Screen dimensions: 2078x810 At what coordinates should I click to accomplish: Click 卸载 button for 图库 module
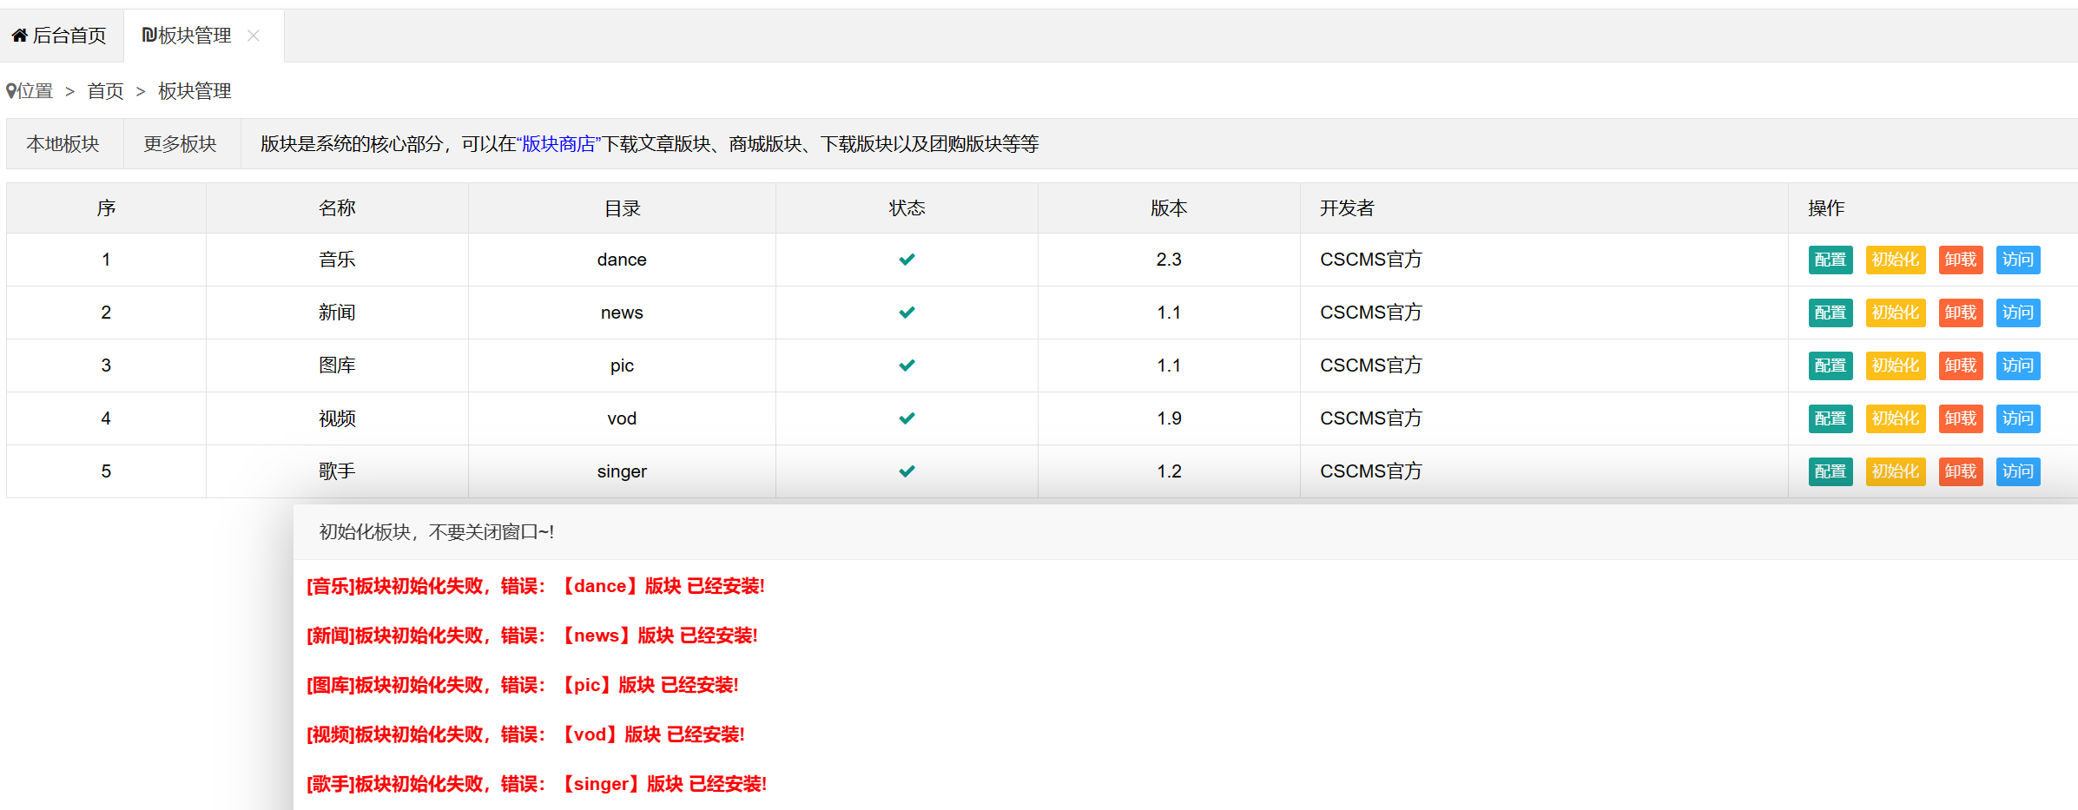click(1960, 365)
